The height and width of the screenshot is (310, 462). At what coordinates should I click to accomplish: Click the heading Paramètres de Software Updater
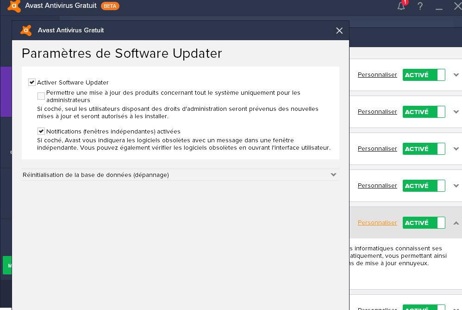pyautogui.click(x=122, y=54)
